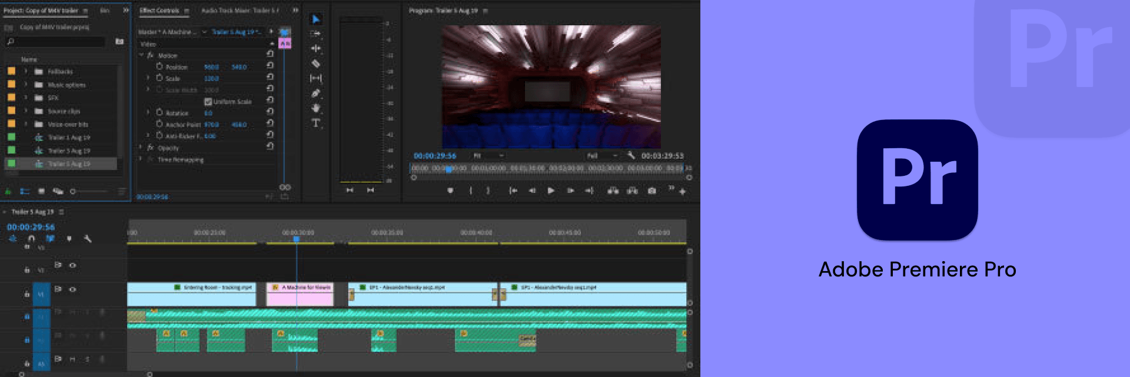Expand the Opacity effect properties
1130x377 pixels.
141,148
